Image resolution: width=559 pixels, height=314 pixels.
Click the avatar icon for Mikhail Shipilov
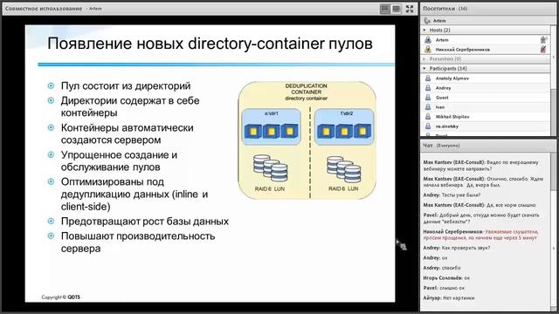tap(428, 116)
